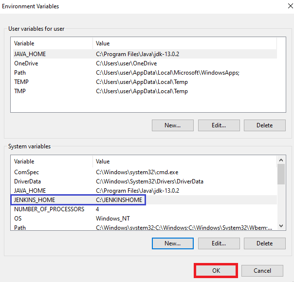This screenshot has height=282, width=294.
Task: Select the OS system variable
Action: (x=145, y=218)
